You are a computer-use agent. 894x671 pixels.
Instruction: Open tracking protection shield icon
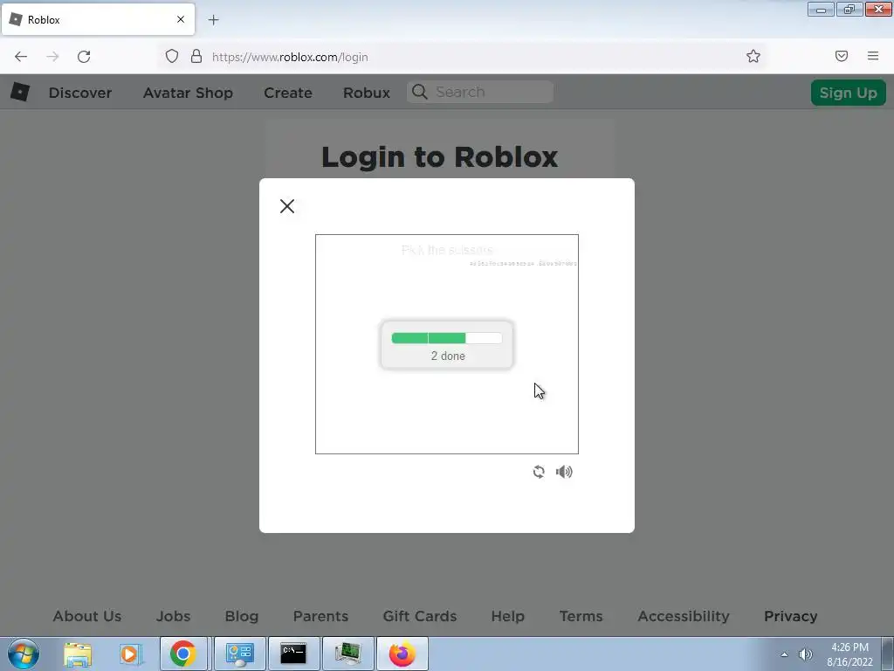click(172, 56)
